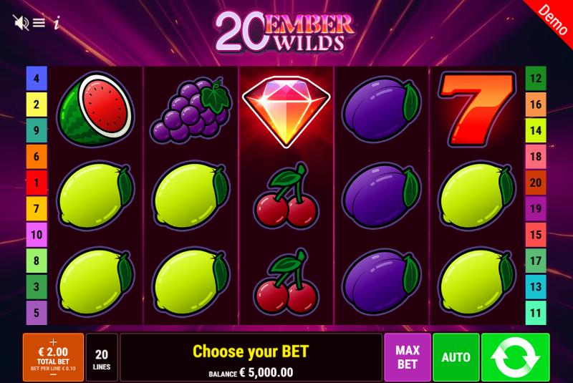
Task: Select the payline 12 marker
Action: pos(536,78)
